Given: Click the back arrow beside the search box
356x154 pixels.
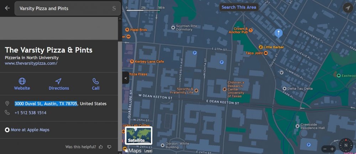Looking at the screenshot, I should click(7, 8).
